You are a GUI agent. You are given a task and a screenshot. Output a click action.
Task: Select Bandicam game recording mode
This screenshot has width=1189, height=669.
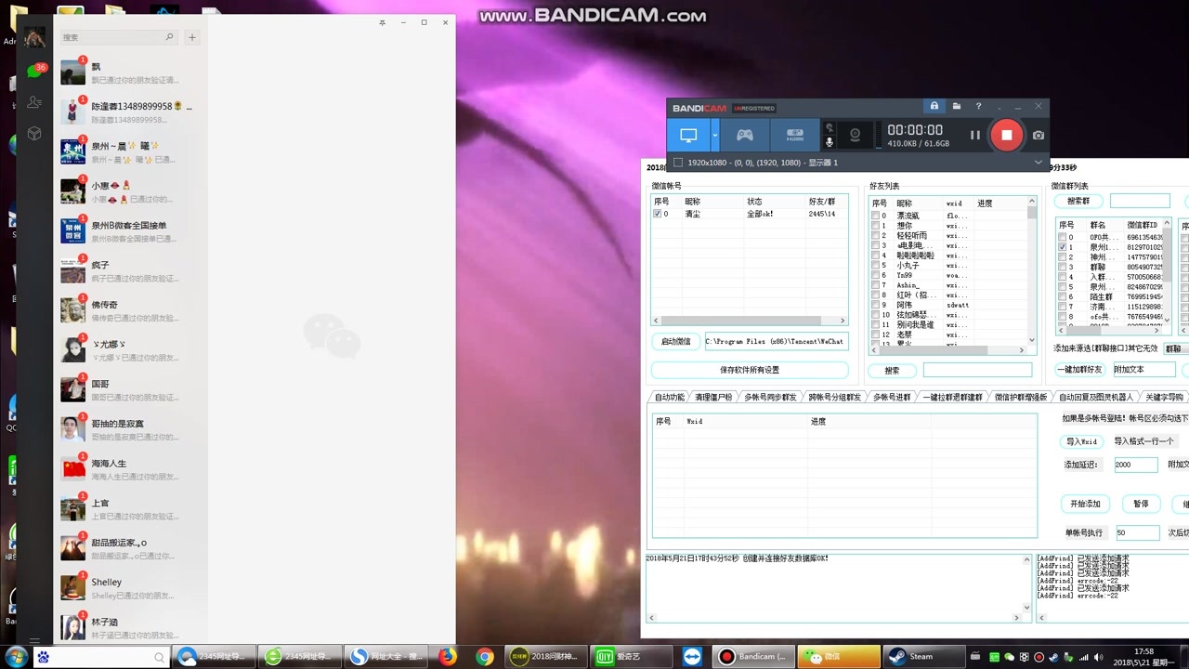[x=745, y=136]
